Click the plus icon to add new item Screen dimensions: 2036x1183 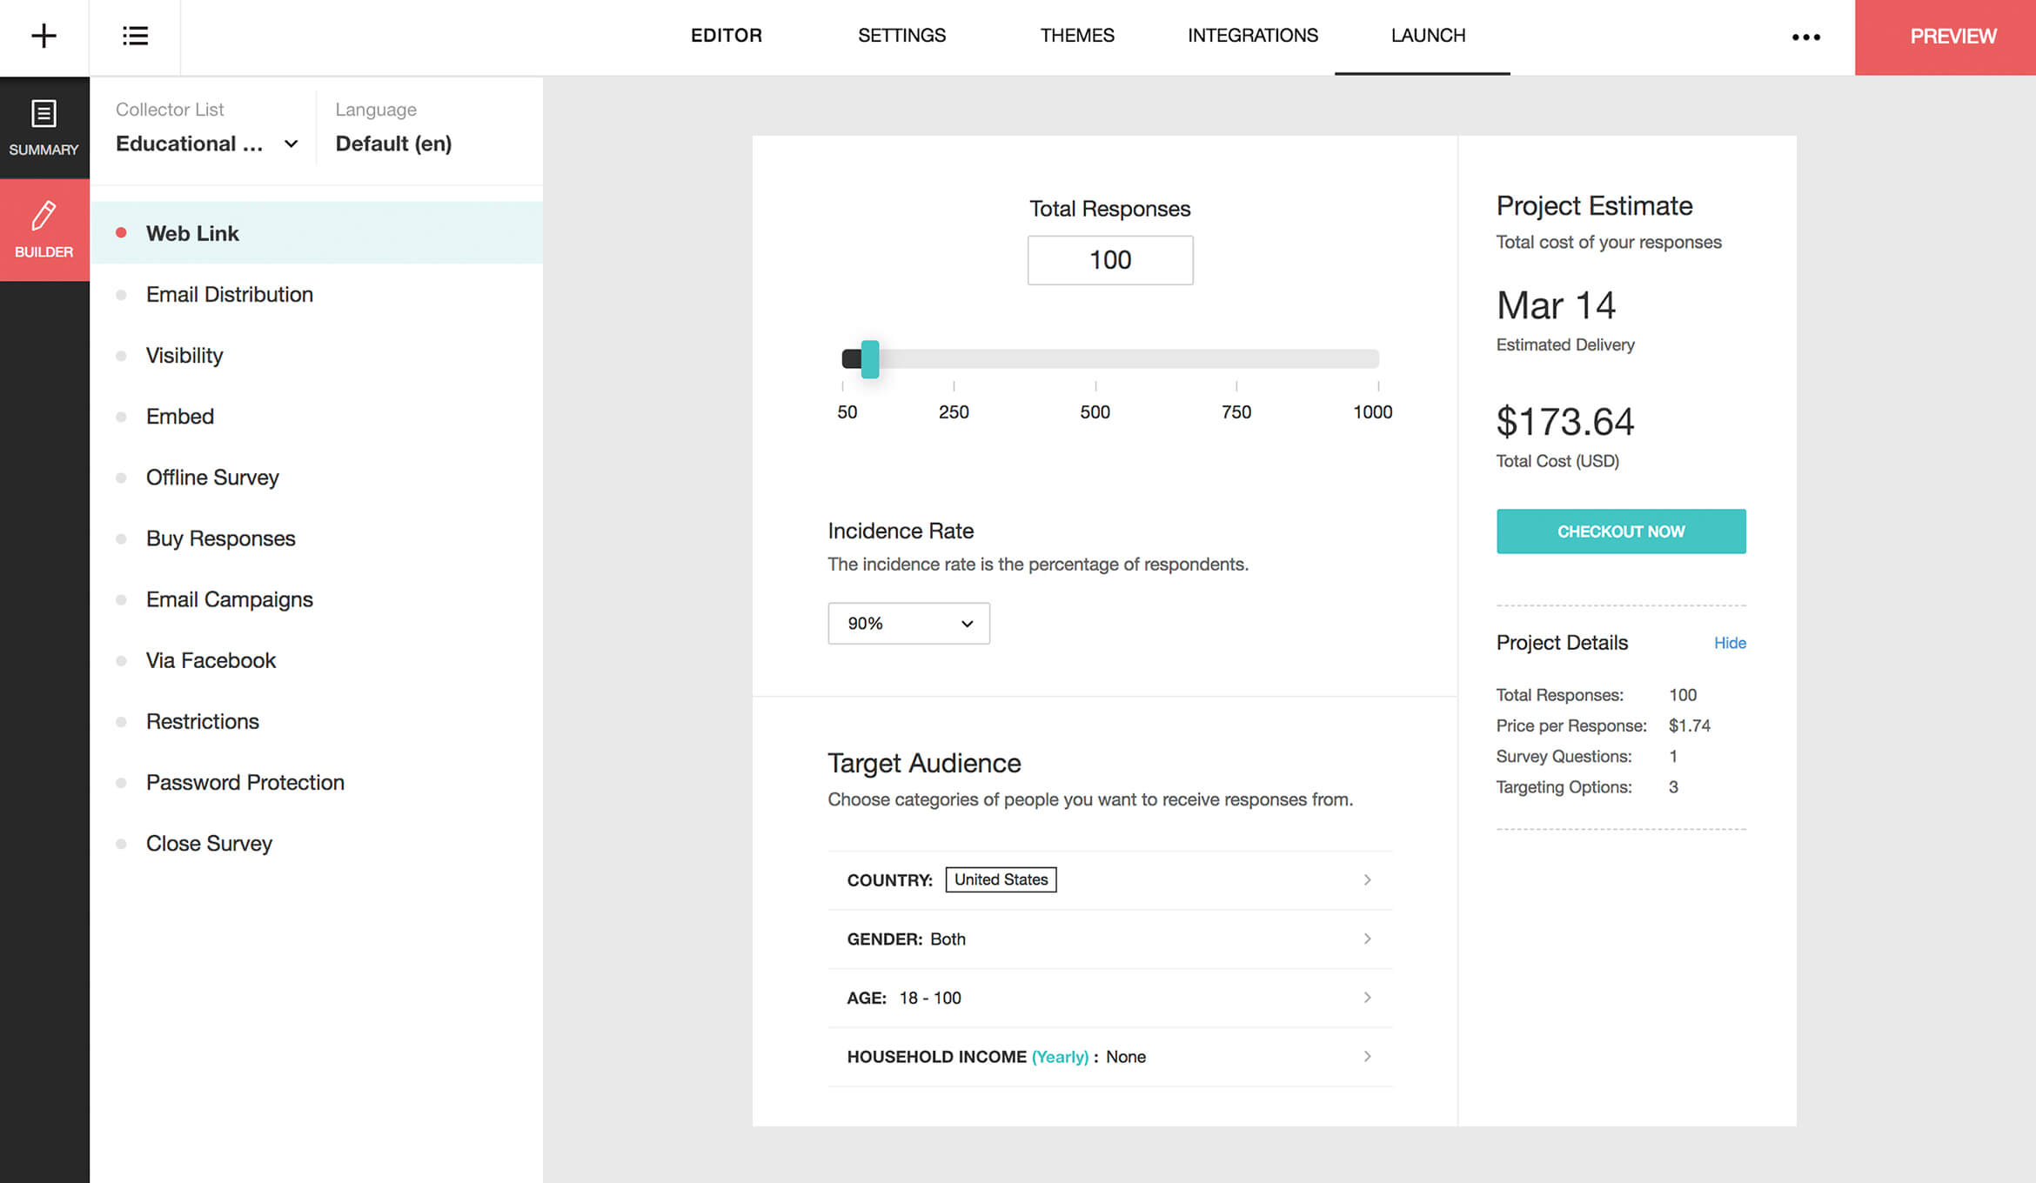click(44, 37)
